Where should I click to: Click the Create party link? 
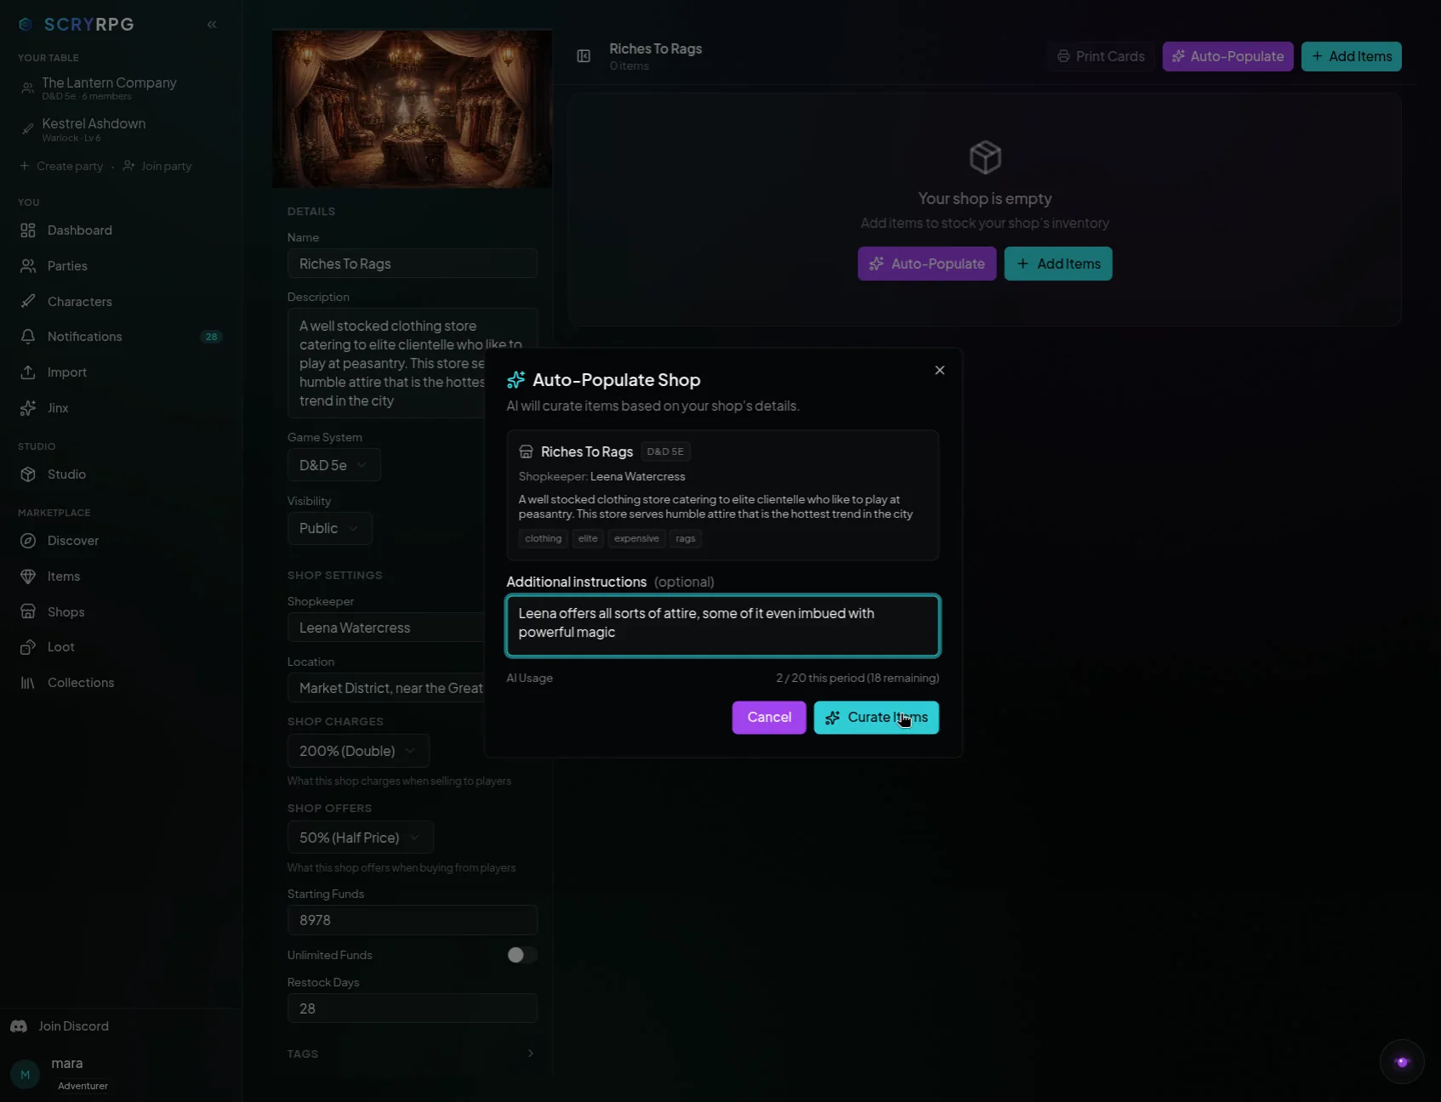coord(61,166)
